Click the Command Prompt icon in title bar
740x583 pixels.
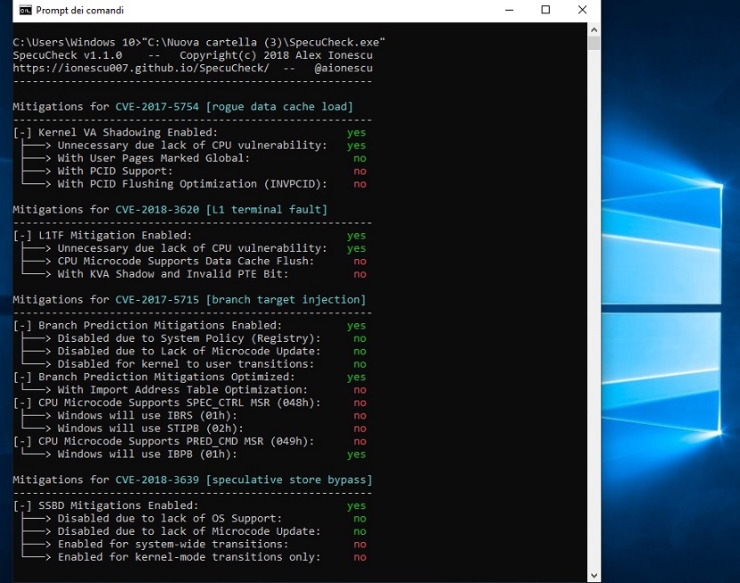26,10
